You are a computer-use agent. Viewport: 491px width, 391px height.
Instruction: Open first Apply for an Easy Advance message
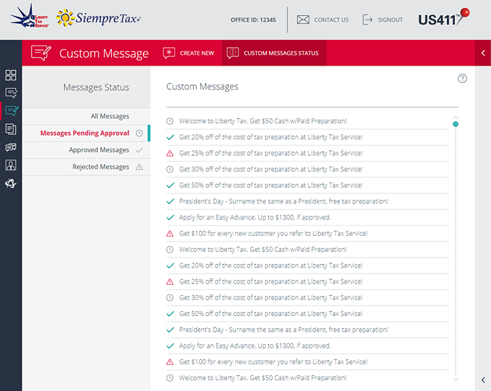click(307, 217)
